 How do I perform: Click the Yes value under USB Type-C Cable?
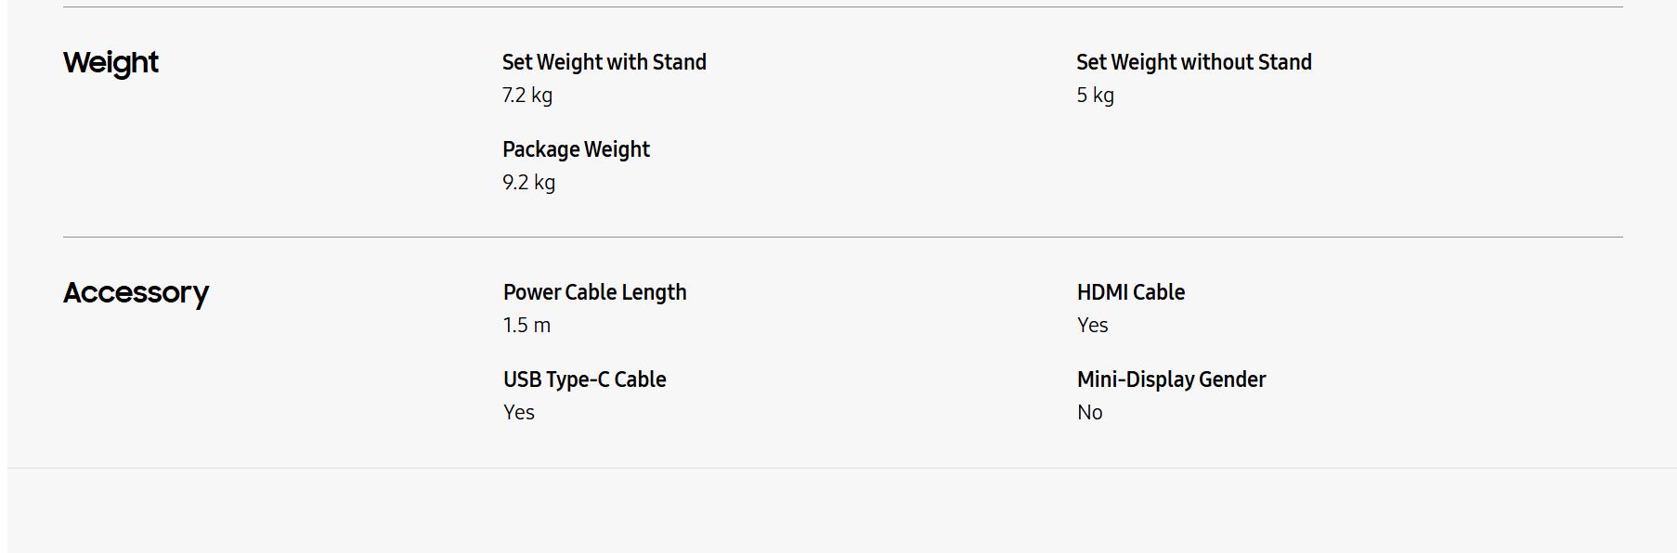(x=519, y=413)
